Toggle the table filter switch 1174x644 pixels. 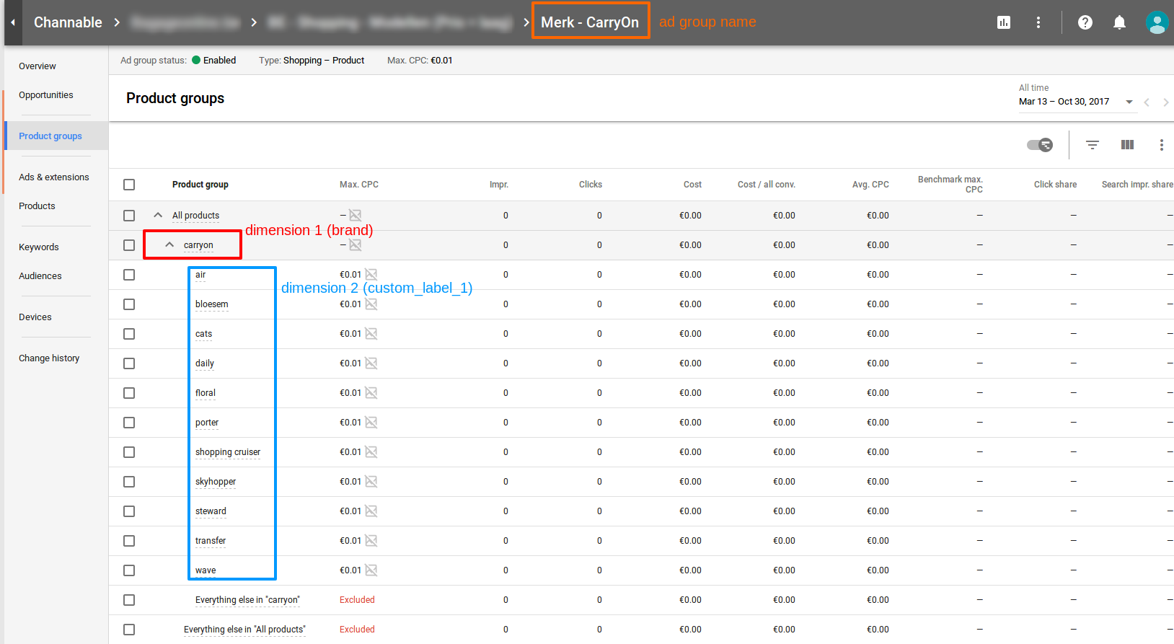[x=1040, y=145]
